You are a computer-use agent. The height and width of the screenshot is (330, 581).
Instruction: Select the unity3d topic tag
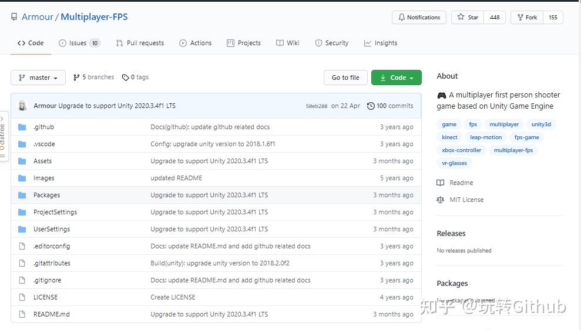(x=541, y=124)
